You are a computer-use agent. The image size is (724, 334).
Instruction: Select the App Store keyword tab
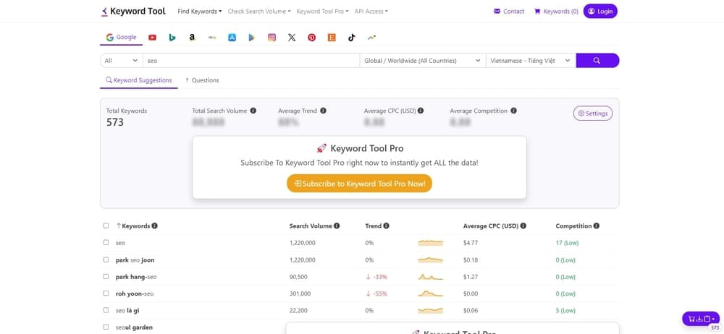pyautogui.click(x=232, y=38)
